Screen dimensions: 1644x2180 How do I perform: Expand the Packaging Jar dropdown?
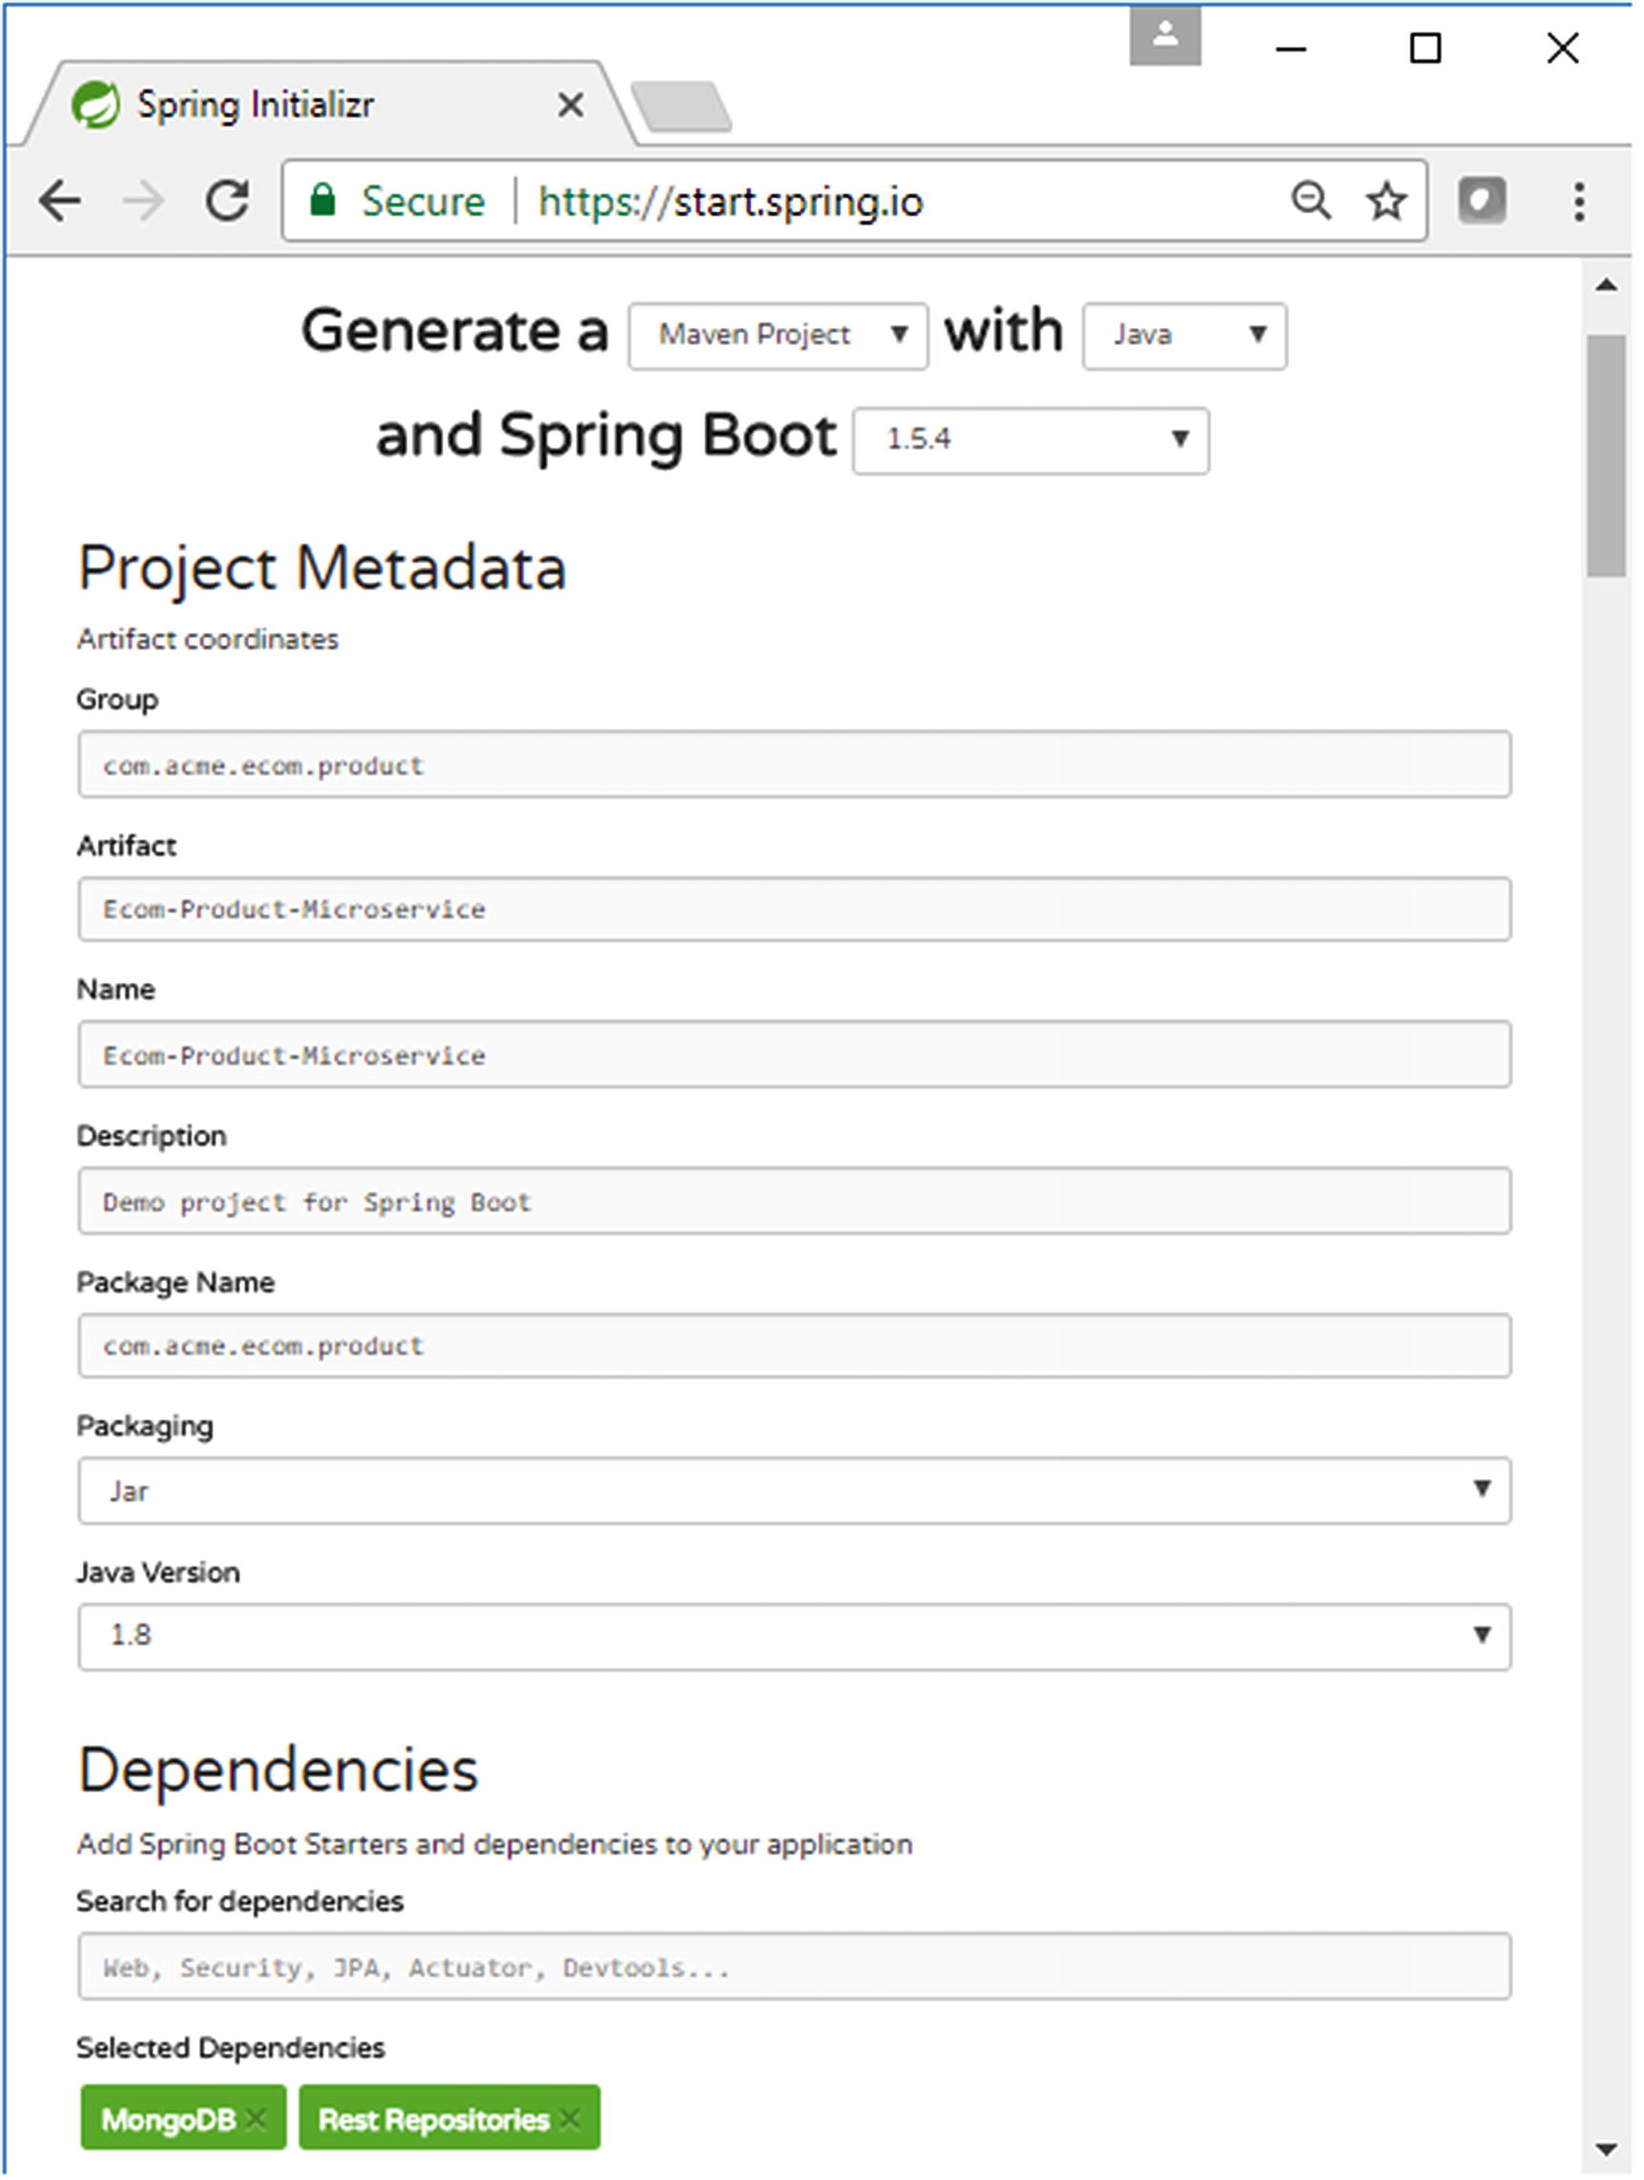[795, 1490]
